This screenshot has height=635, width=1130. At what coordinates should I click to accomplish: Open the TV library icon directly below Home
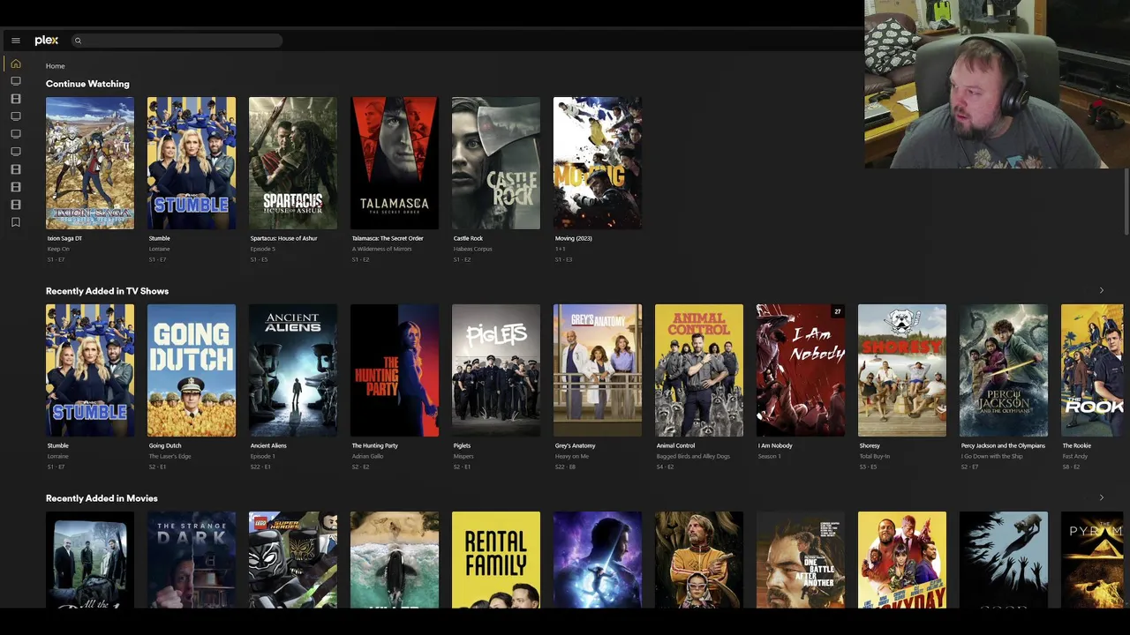coord(15,81)
